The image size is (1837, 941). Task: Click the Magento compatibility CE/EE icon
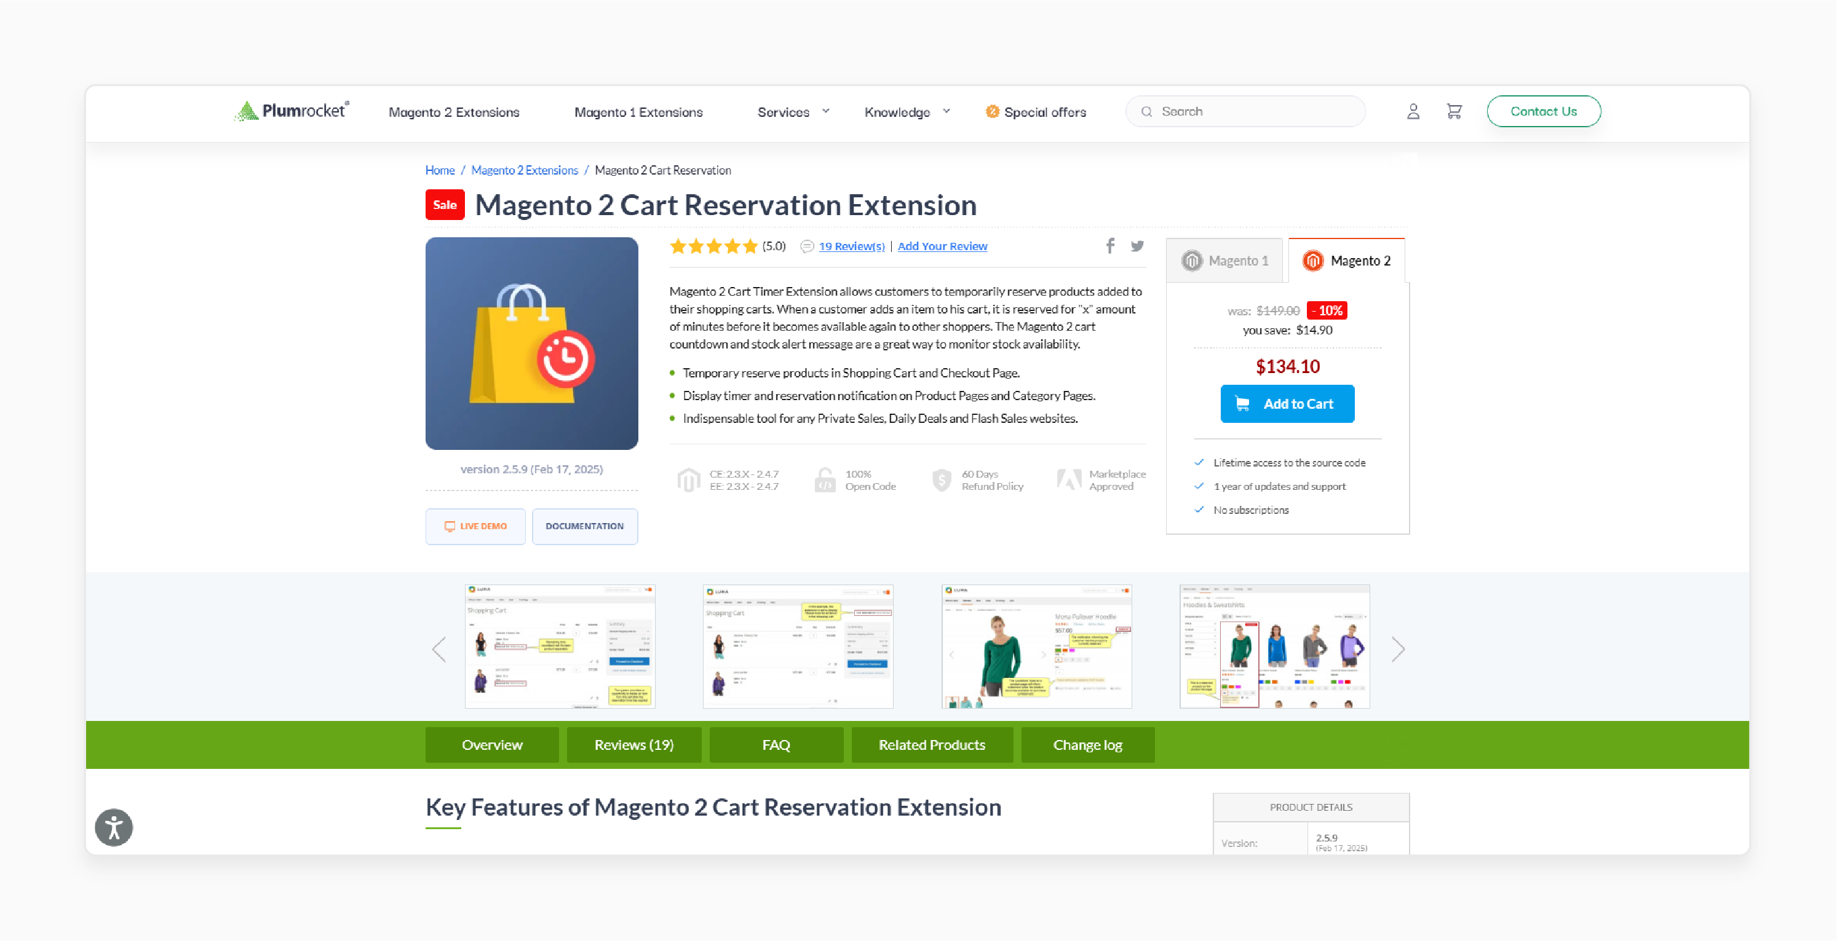coord(688,480)
